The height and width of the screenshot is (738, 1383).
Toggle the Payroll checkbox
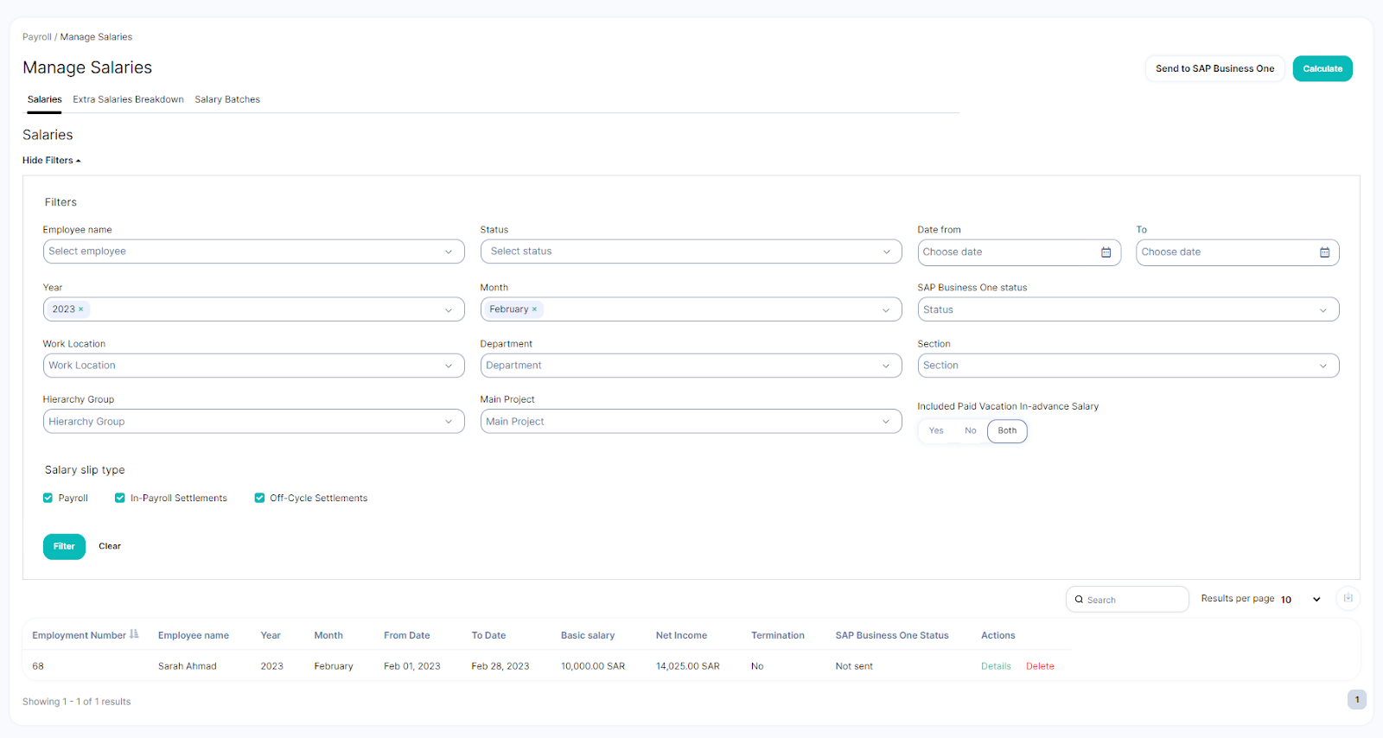[x=48, y=498]
